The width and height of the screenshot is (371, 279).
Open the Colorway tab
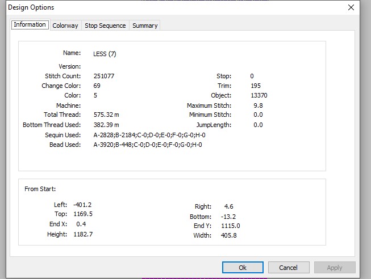(65, 26)
